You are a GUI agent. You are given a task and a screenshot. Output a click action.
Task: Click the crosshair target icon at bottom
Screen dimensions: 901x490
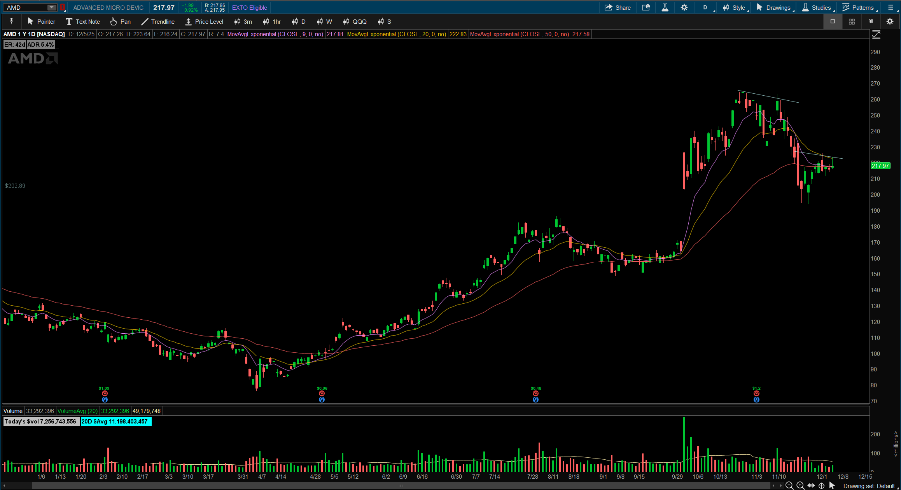pyautogui.click(x=821, y=486)
